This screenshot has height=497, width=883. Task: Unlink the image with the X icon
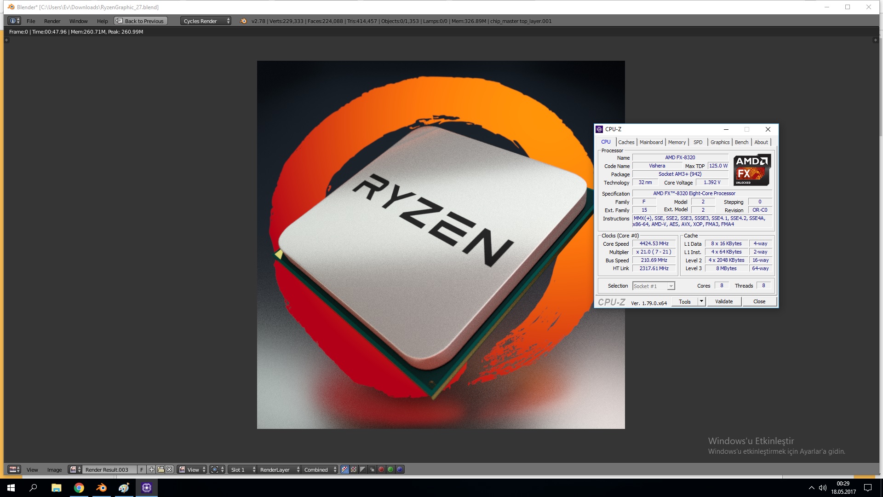coord(169,469)
